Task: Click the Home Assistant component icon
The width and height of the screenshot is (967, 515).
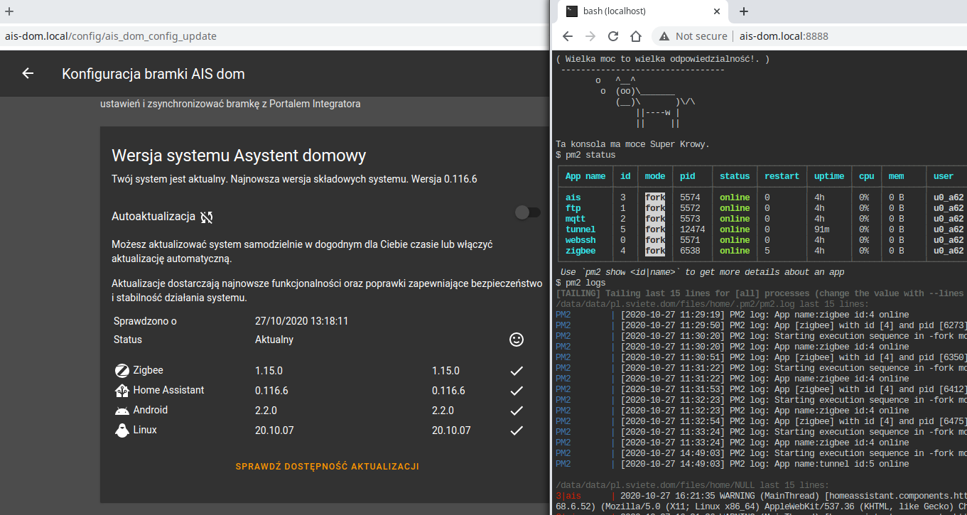Action: 121,390
